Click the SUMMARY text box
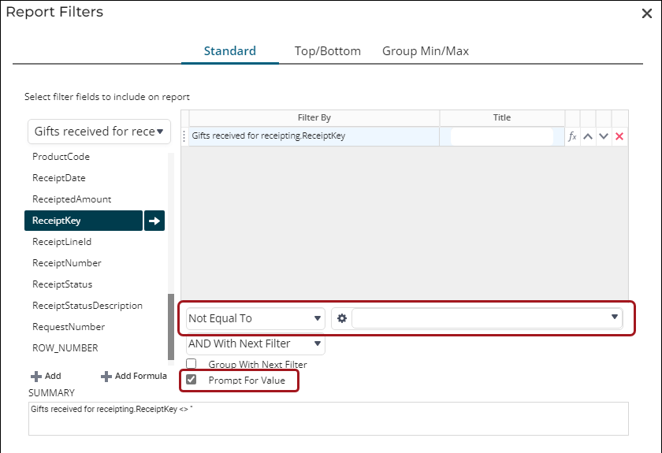 tap(328, 418)
